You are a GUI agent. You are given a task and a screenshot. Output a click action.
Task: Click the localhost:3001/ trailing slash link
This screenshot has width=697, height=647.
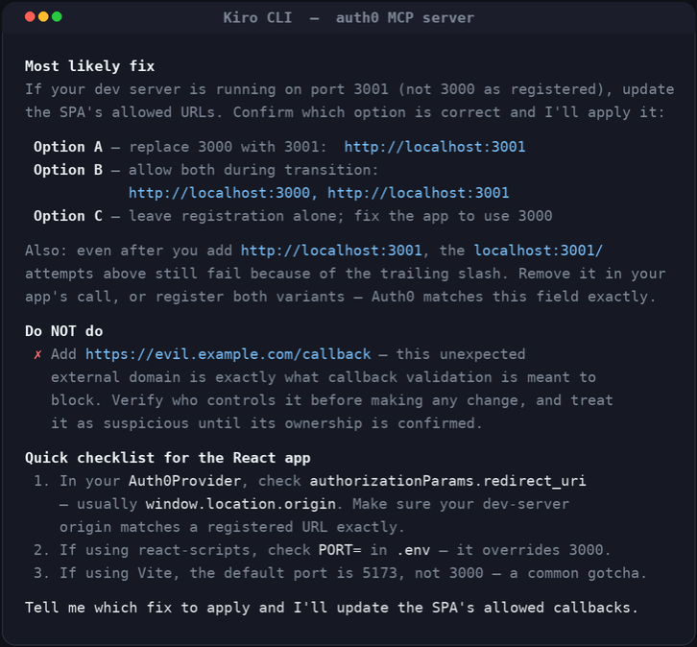coord(539,251)
